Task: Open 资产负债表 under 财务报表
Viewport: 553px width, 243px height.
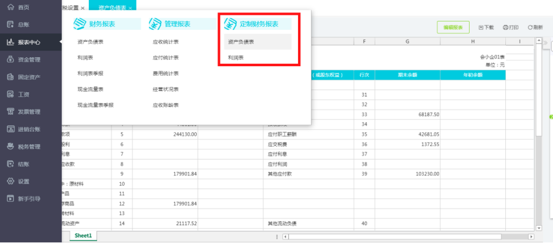Action: [x=91, y=42]
